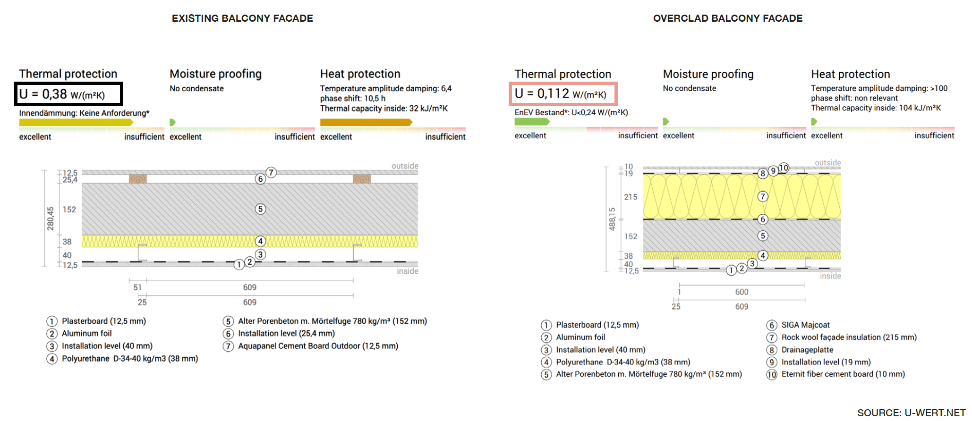The width and height of the screenshot is (972, 421).
Task: Click 'SIGA Majcoat' legend entry
Action: click(x=805, y=325)
